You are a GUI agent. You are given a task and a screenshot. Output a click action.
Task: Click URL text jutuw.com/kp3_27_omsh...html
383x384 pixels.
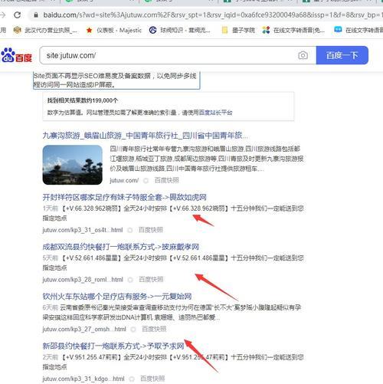click(84, 329)
